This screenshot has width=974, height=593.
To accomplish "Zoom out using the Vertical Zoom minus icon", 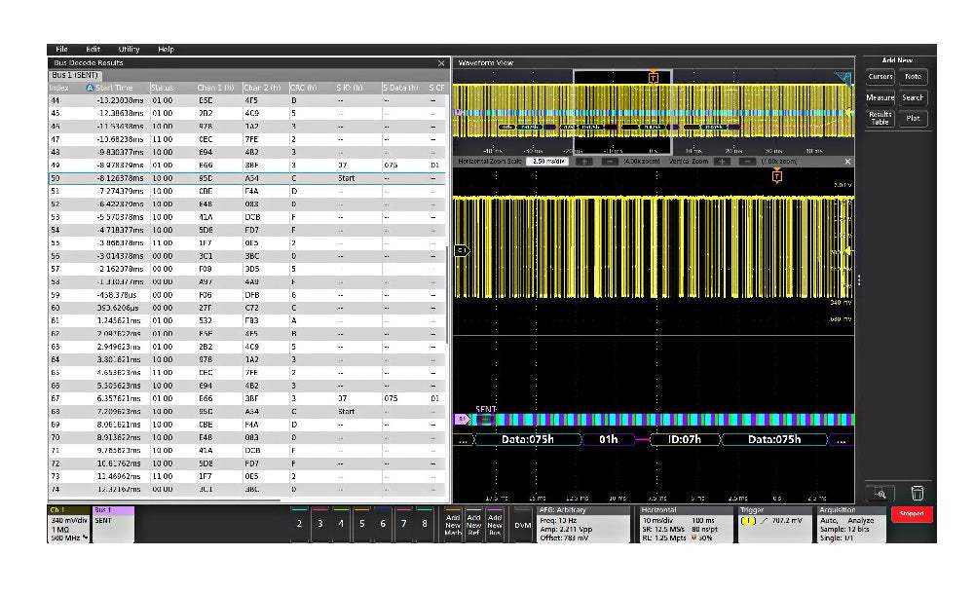I will tap(747, 161).
